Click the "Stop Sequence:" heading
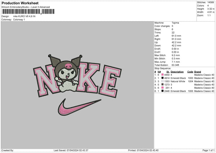216x153 pixels. 163,69
